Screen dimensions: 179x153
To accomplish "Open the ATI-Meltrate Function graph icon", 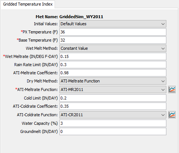I will [x=172, y=89].
